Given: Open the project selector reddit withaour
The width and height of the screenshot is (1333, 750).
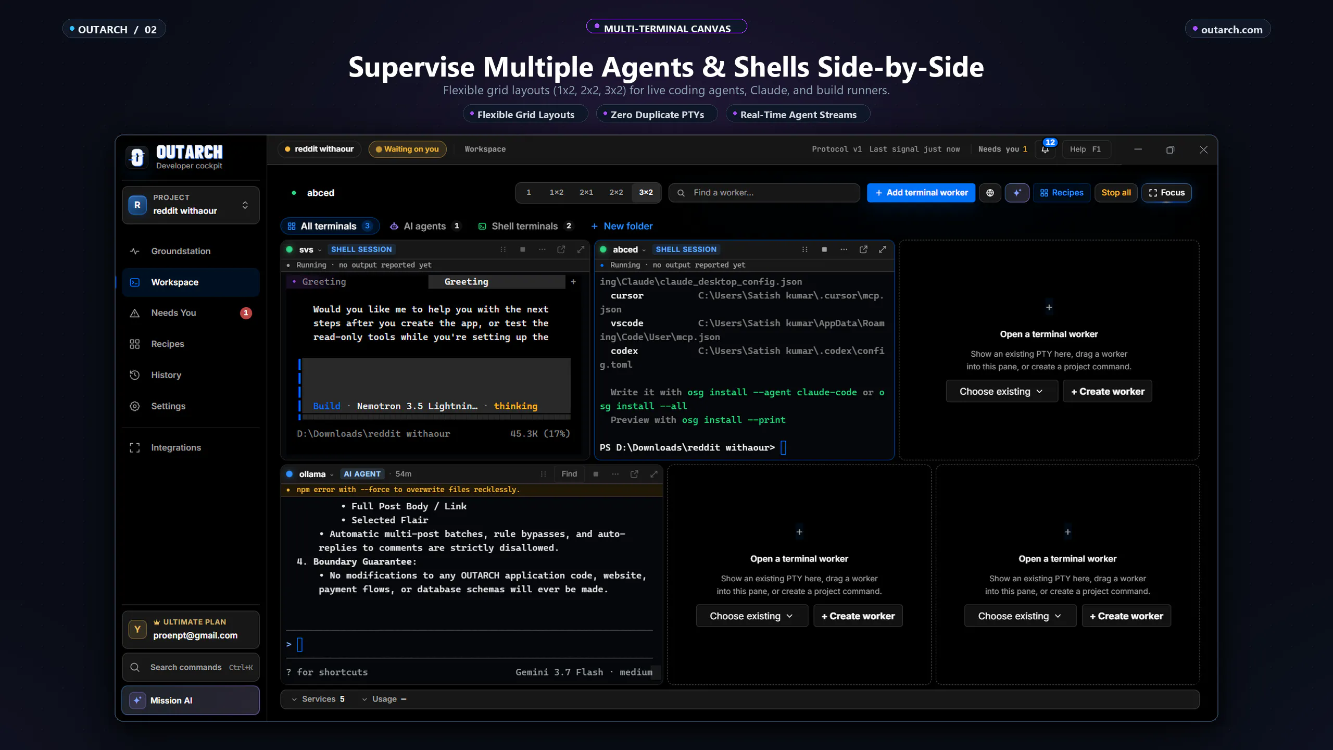Looking at the screenshot, I should pyautogui.click(x=191, y=205).
